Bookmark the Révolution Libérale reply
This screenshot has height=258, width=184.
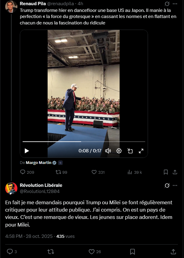click(x=132, y=252)
